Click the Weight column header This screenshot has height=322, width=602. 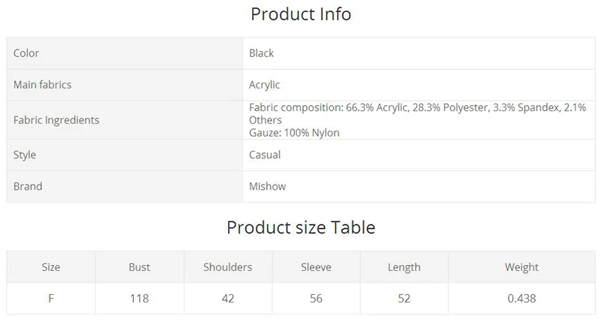click(x=521, y=267)
